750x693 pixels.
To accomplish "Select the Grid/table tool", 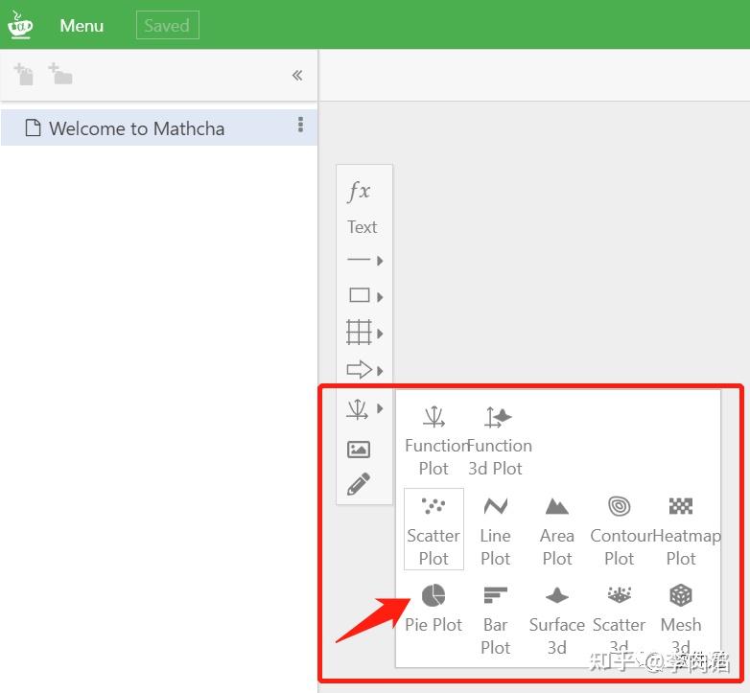I will pos(359,333).
